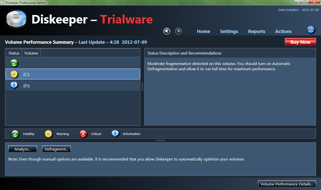Open the Settings menu
The height and width of the screenshot is (190, 321).
pos(229,31)
